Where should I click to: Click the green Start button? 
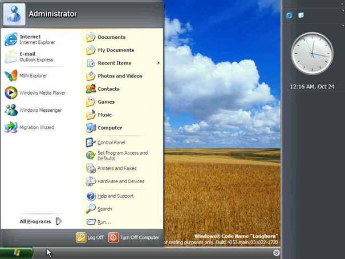(17, 253)
